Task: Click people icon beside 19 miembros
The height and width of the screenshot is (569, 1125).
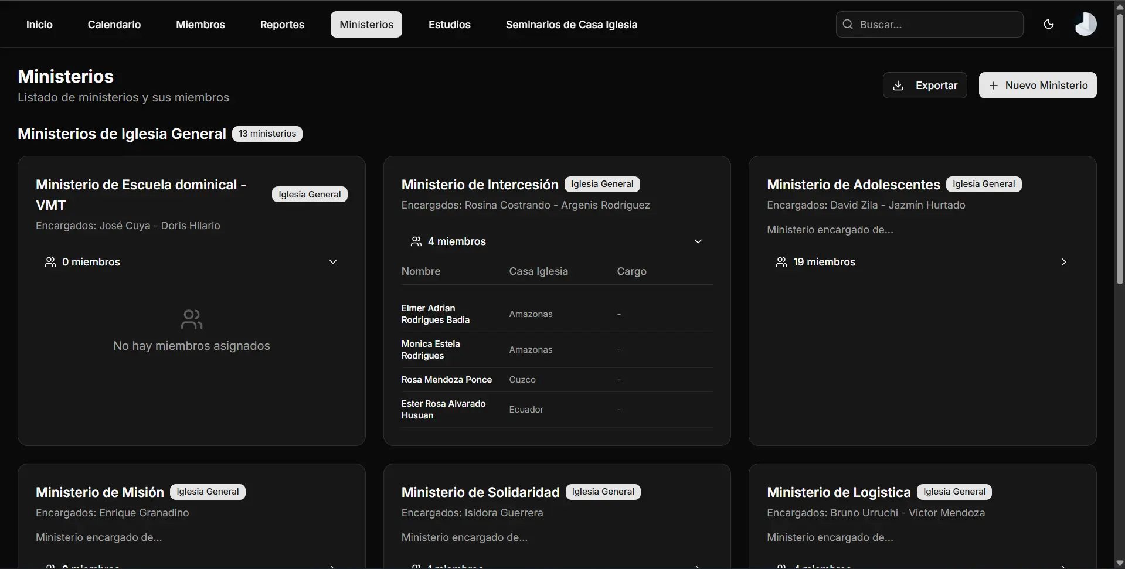Action: point(781,262)
